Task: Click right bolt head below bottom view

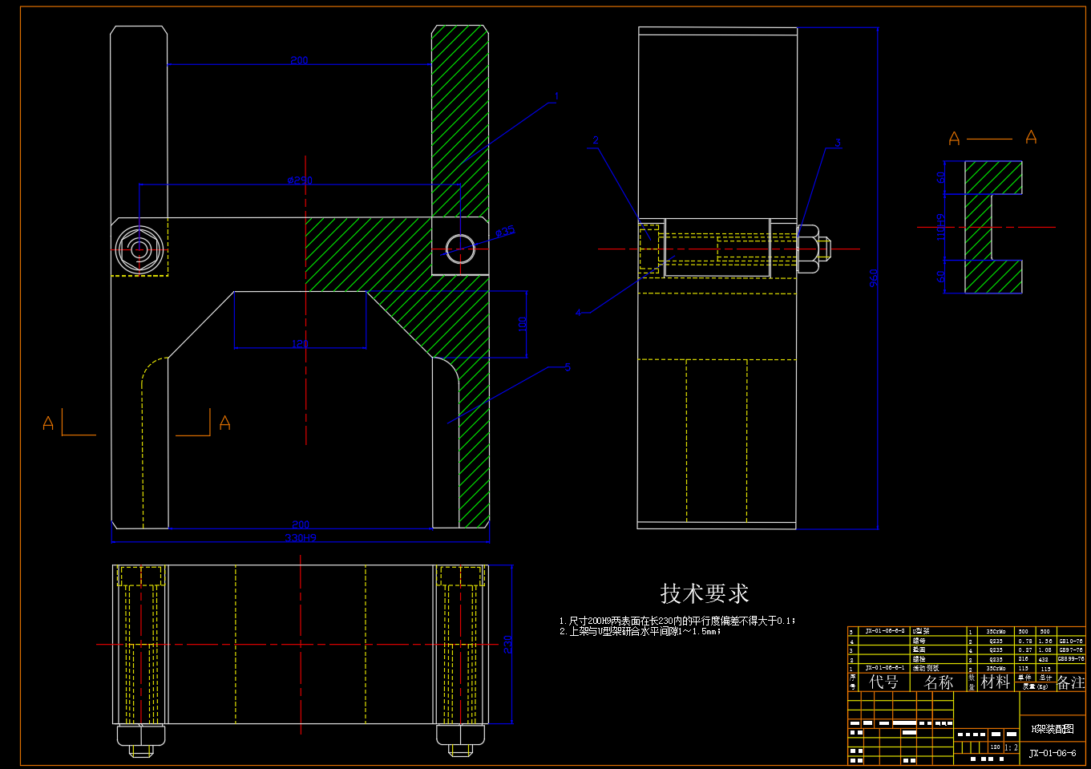Action: coord(460,735)
